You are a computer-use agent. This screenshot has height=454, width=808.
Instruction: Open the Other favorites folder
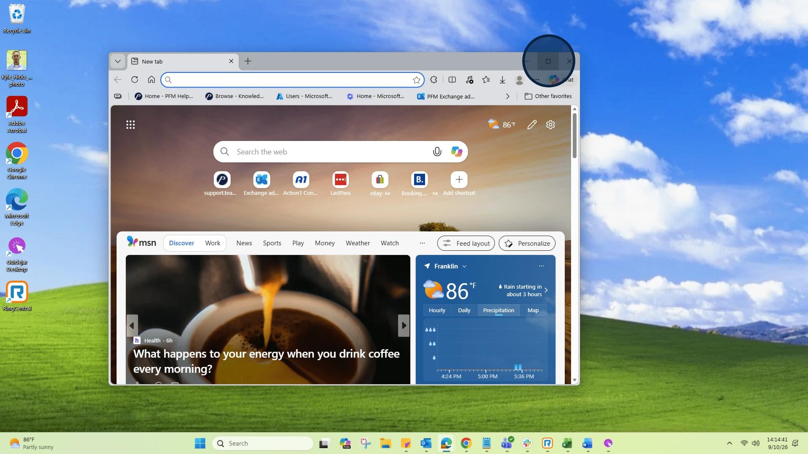point(548,96)
